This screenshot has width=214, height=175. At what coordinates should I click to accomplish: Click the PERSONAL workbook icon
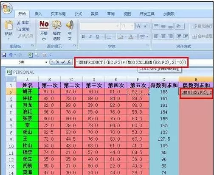point(9,72)
